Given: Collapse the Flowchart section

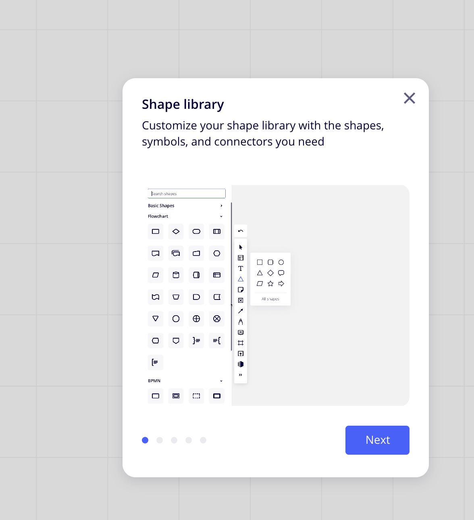Looking at the screenshot, I should click(x=221, y=216).
